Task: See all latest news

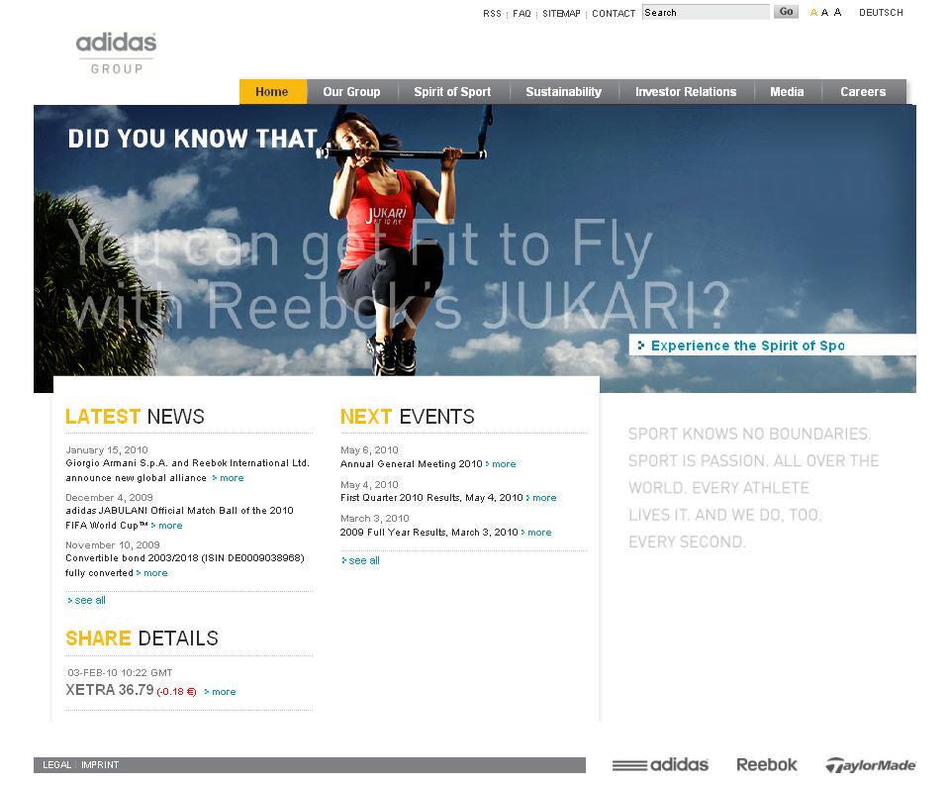Action: (86, 600)
